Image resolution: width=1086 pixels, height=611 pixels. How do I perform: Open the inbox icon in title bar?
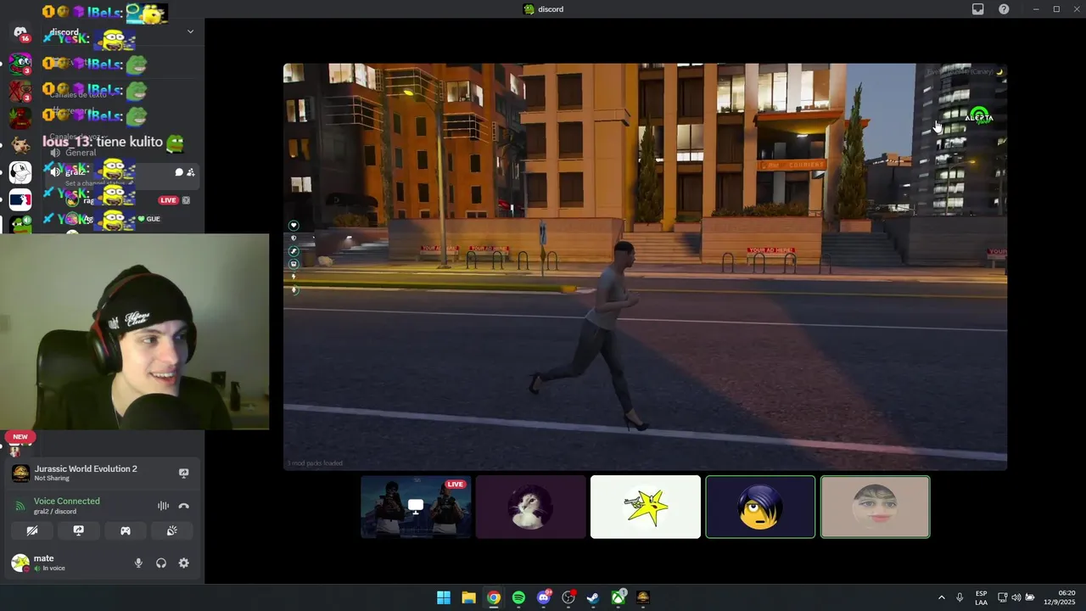[978, 9]
